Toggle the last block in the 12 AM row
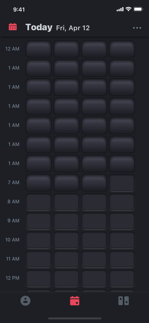 [x=122, y=49]
